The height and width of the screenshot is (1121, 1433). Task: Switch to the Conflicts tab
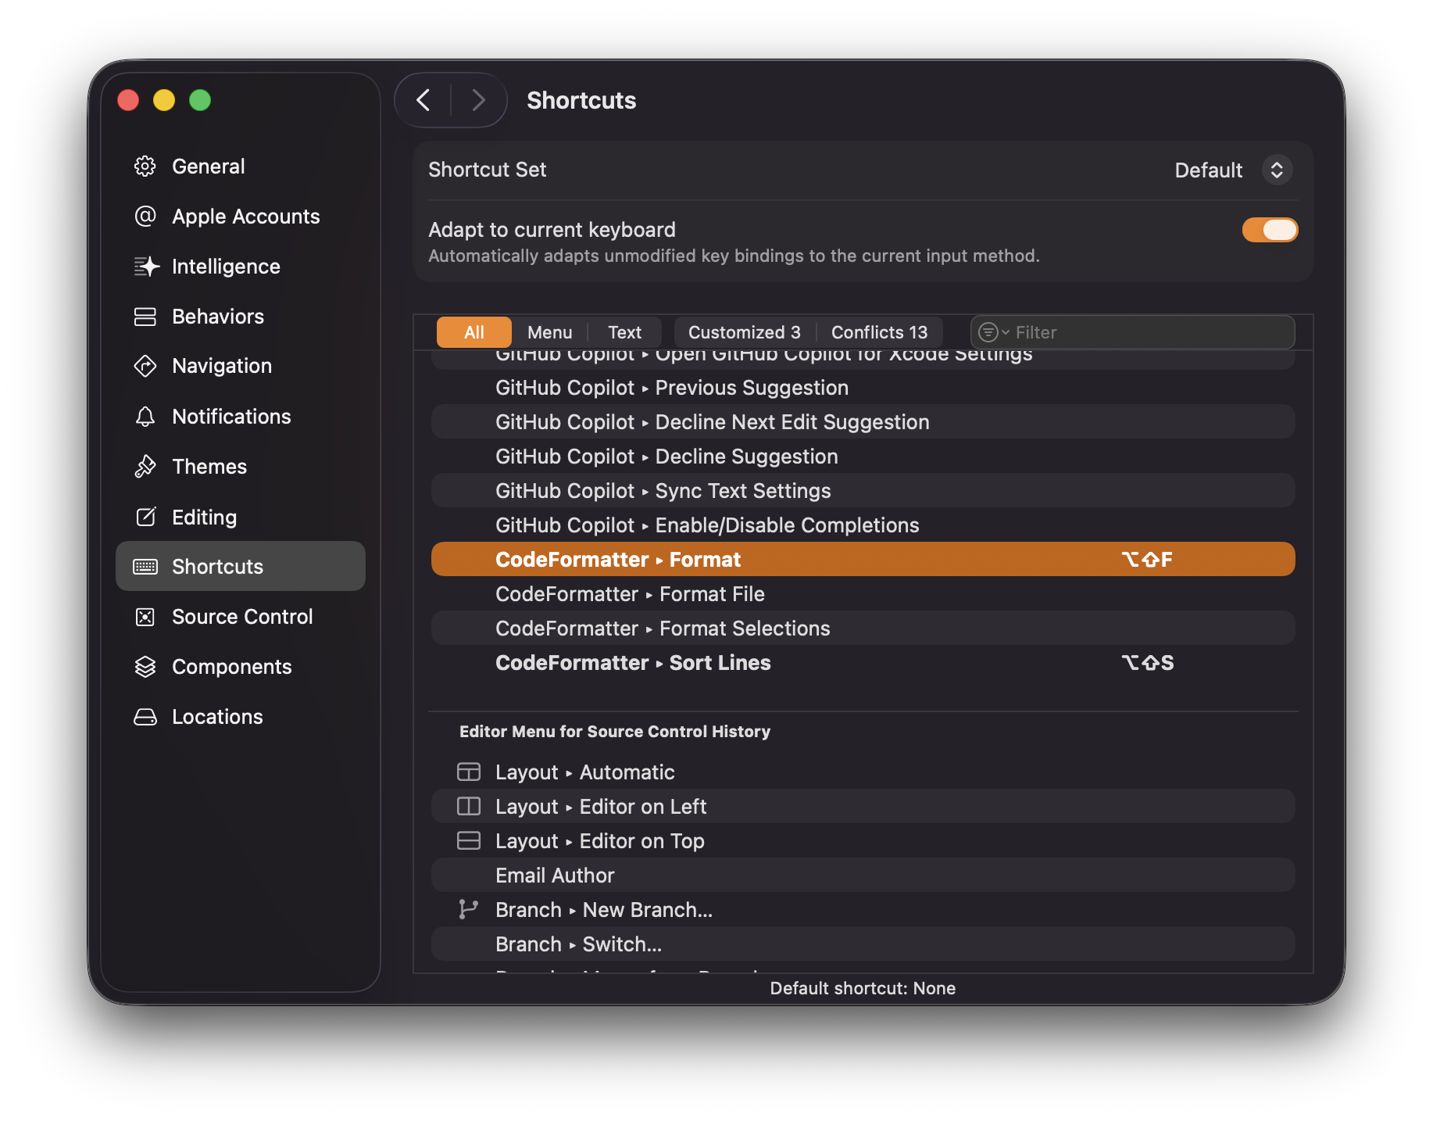click(x=878, y=331)
